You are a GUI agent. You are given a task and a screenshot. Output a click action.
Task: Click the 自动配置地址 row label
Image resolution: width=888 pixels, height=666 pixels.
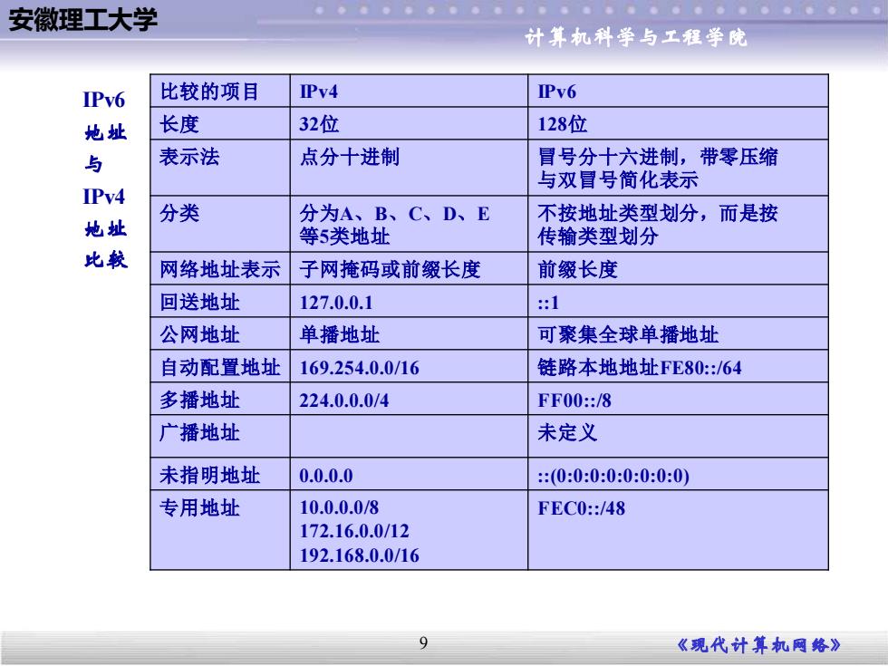(220, 366)
